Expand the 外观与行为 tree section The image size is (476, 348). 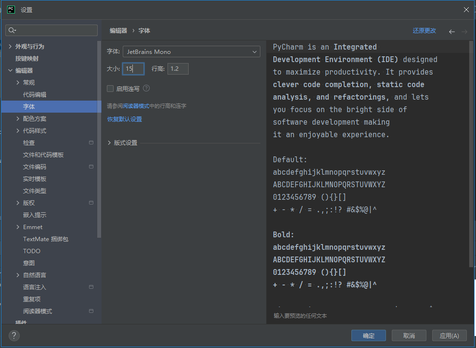pos(10,47)
